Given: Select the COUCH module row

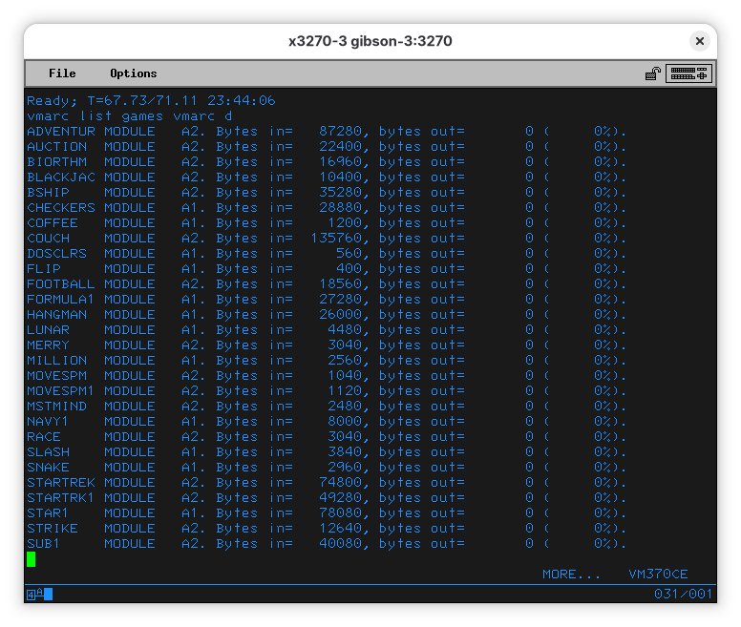Looking at the screenshot, I should (x=327, y=238).
